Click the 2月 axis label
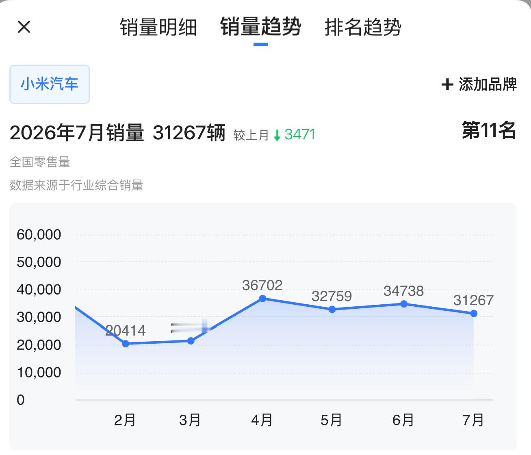 coord(125,420)
